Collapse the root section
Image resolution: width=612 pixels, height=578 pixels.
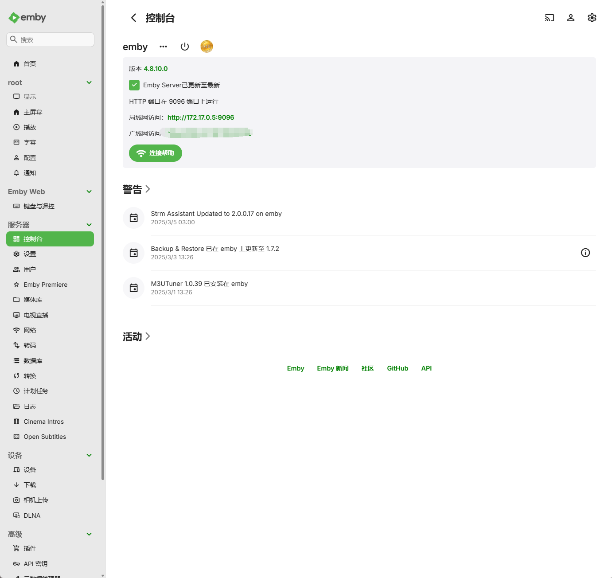pyautogui.click(x=89, y=82)
